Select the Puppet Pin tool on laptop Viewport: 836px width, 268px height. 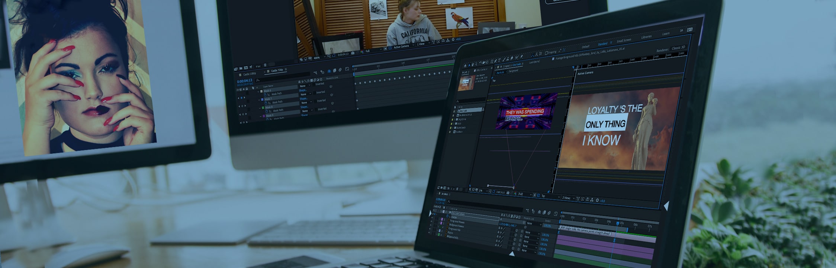pyautogui.click(x=521, y=57)
